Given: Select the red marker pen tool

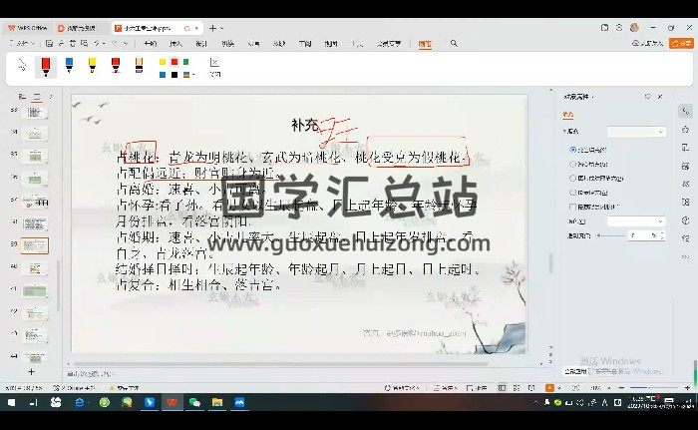Looking at the screenshot, I should (x=45, y=66).
